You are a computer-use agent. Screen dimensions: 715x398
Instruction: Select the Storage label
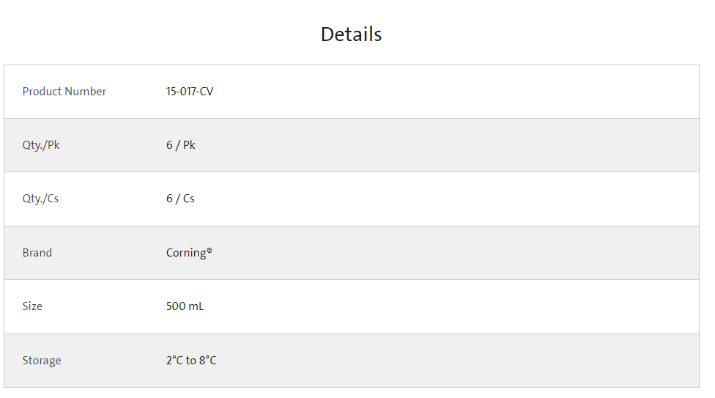42,361
